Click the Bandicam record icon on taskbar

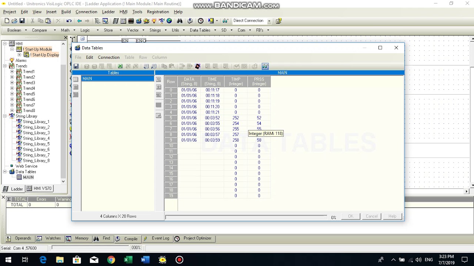(180, 260)
